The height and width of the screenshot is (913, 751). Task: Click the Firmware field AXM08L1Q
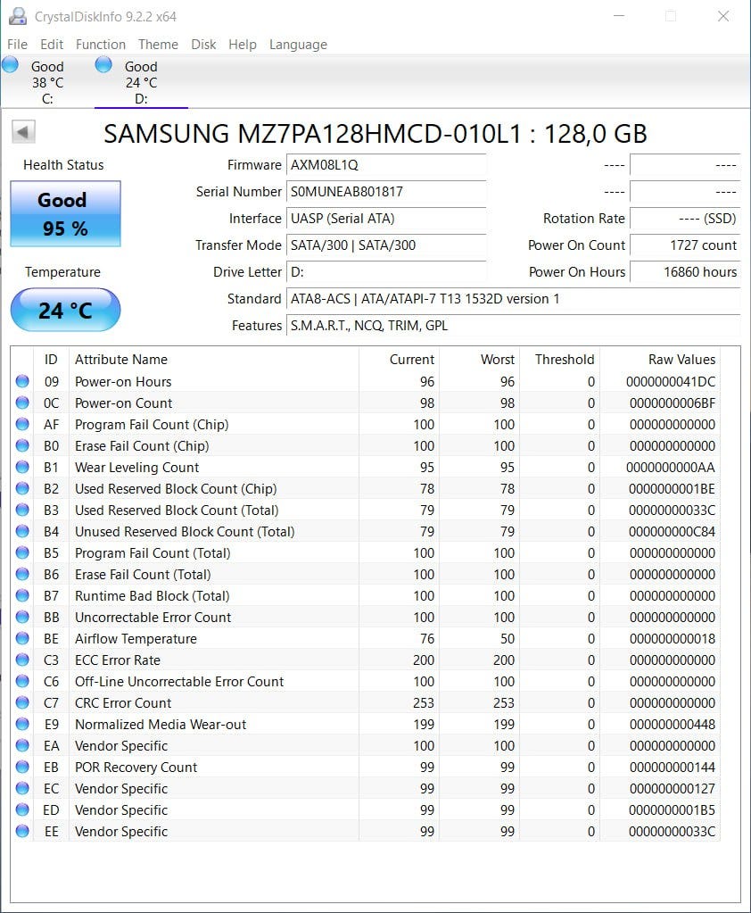point(386,165)
